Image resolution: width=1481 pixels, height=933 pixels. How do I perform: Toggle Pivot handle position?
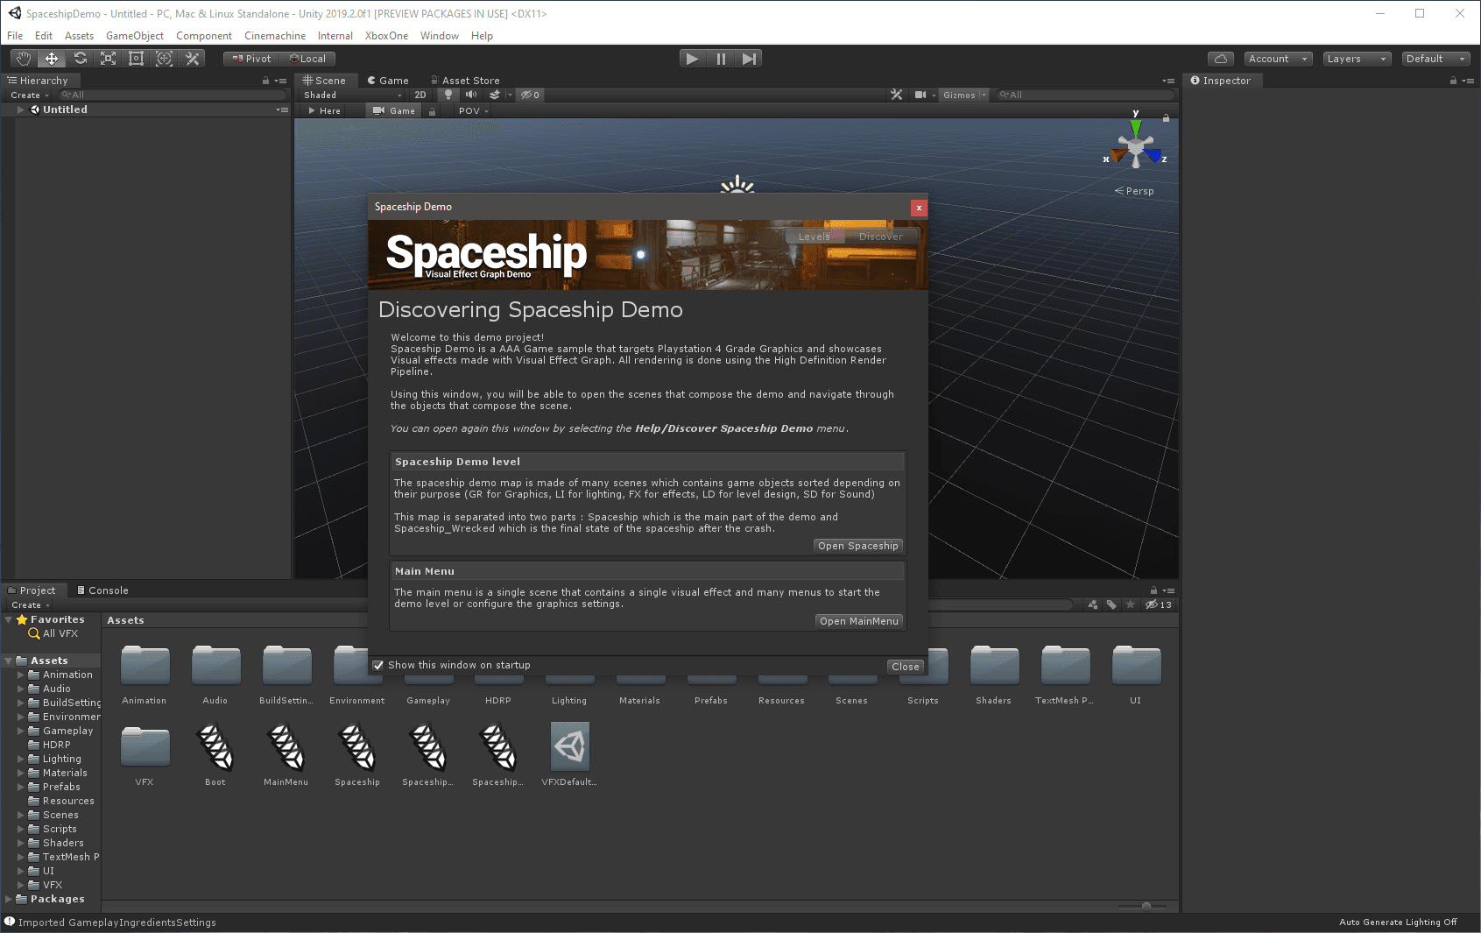(251, 59)
